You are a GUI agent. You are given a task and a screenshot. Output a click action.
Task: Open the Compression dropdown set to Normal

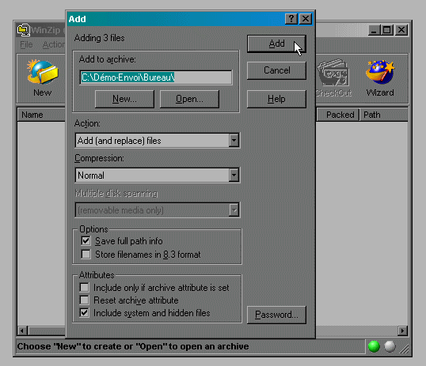pyautogui.click(x=234, y=175)
